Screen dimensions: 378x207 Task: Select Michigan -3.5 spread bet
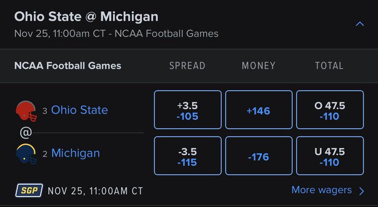point(187,156)
